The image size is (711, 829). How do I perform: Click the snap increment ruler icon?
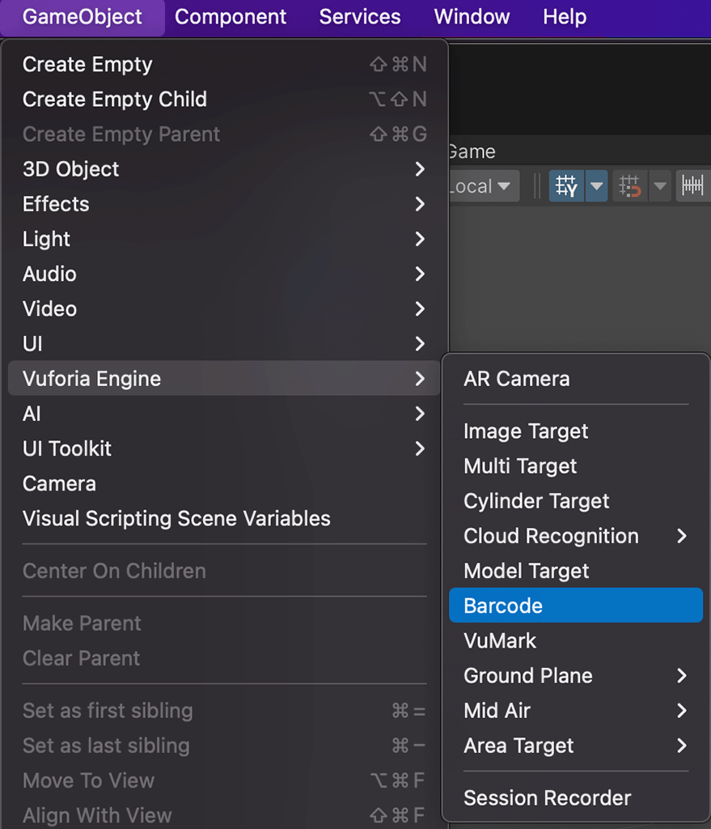coord(692,186)
